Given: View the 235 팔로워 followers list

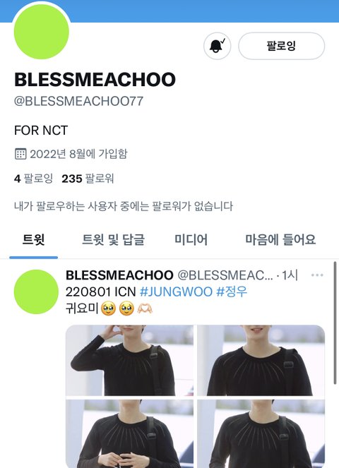Looking at the screenshot, I should (88, 179).
